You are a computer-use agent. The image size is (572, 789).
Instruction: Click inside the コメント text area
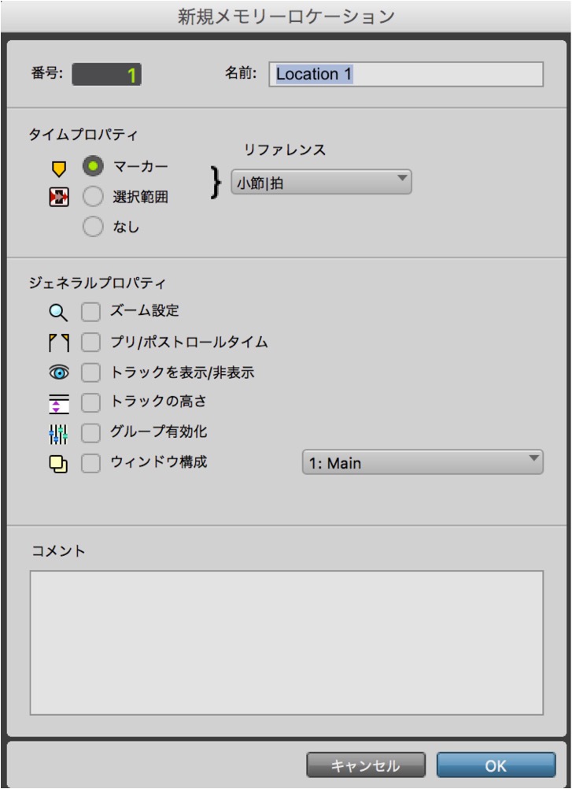point(286,643)
